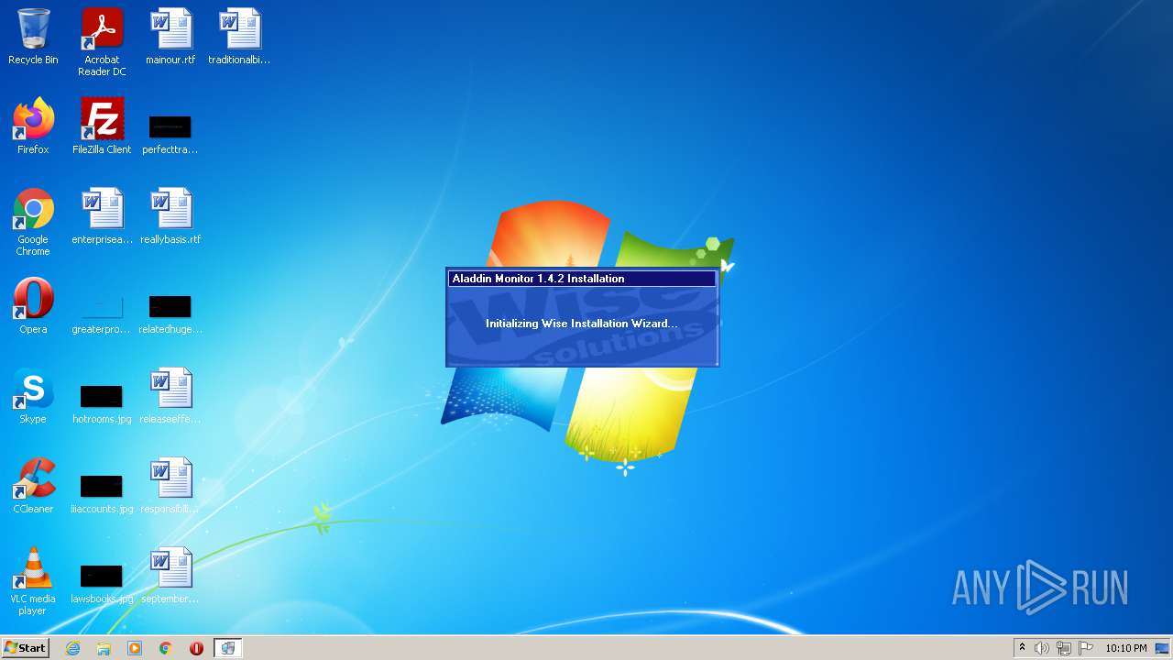Select the mainour.rtf document icon
The width and height of the screenshot is (1173, 660).
point(170,38)
